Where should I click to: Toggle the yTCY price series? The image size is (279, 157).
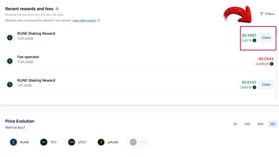coord(77,142)
